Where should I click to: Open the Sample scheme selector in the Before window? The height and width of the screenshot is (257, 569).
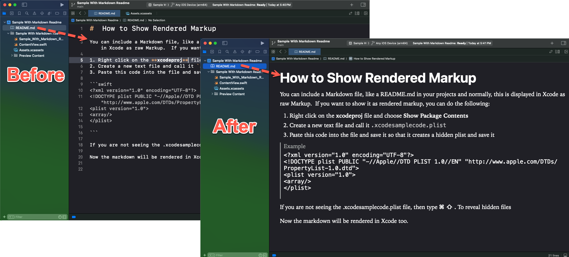pyautogui.click(x=158, y=5)
